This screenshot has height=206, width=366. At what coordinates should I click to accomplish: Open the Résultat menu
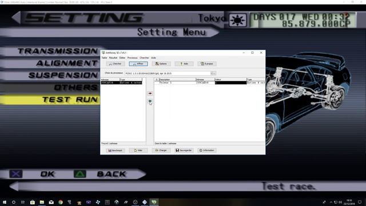(x=113, y=58)
